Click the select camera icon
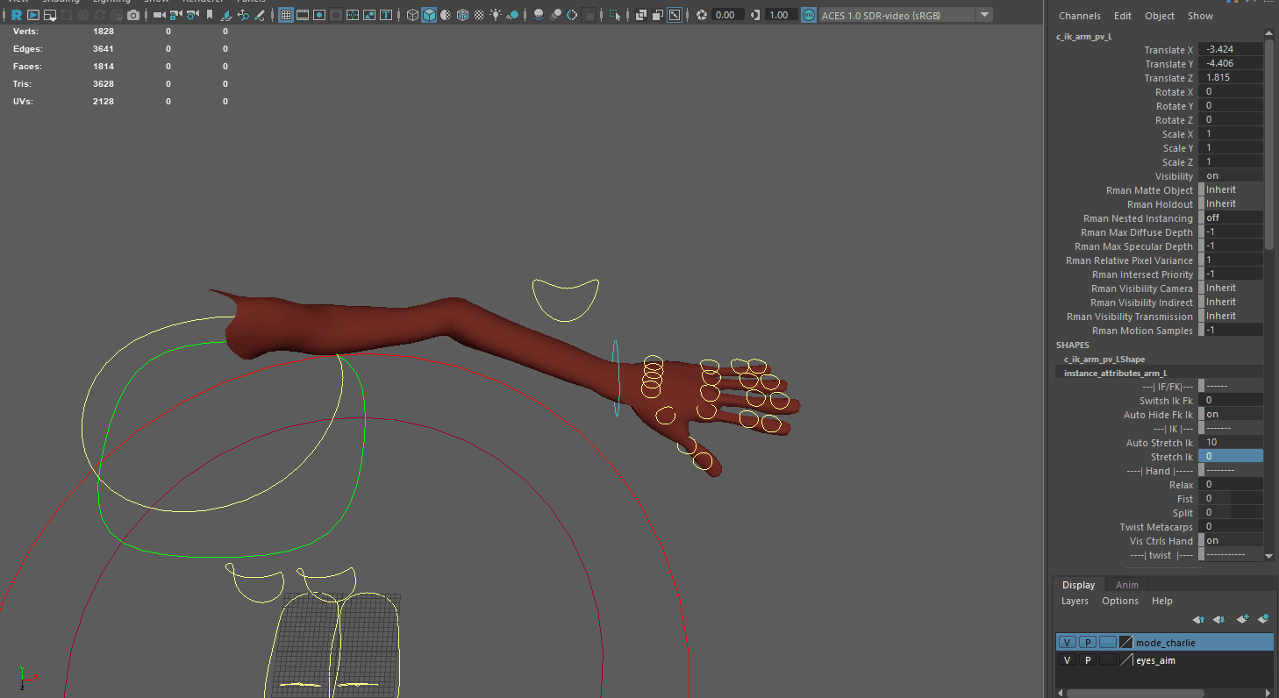Image resolution: width=1279 pixels, height=698 pixels. coord(160,15)
